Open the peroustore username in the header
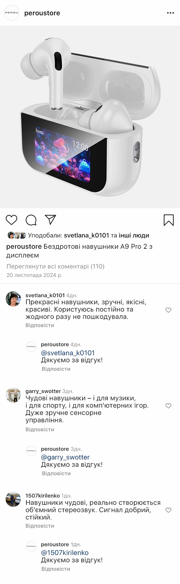The width and height of the screenshot is (180, 584). (42, 13)
